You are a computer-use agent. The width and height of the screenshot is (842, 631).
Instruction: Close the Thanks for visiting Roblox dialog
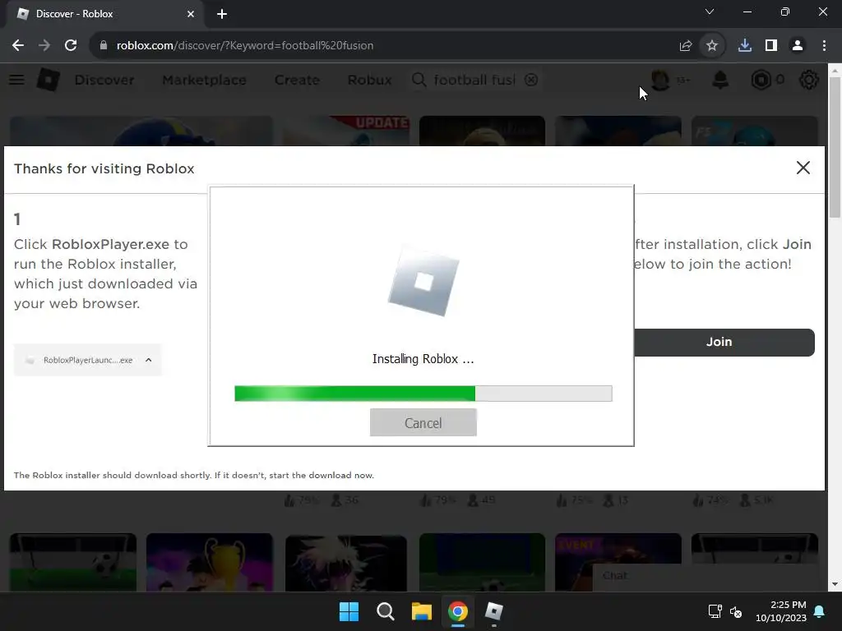pos(803,168)
